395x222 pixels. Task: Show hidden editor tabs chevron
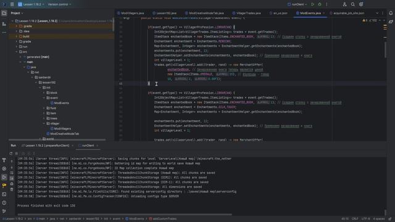tap(377, 13)
